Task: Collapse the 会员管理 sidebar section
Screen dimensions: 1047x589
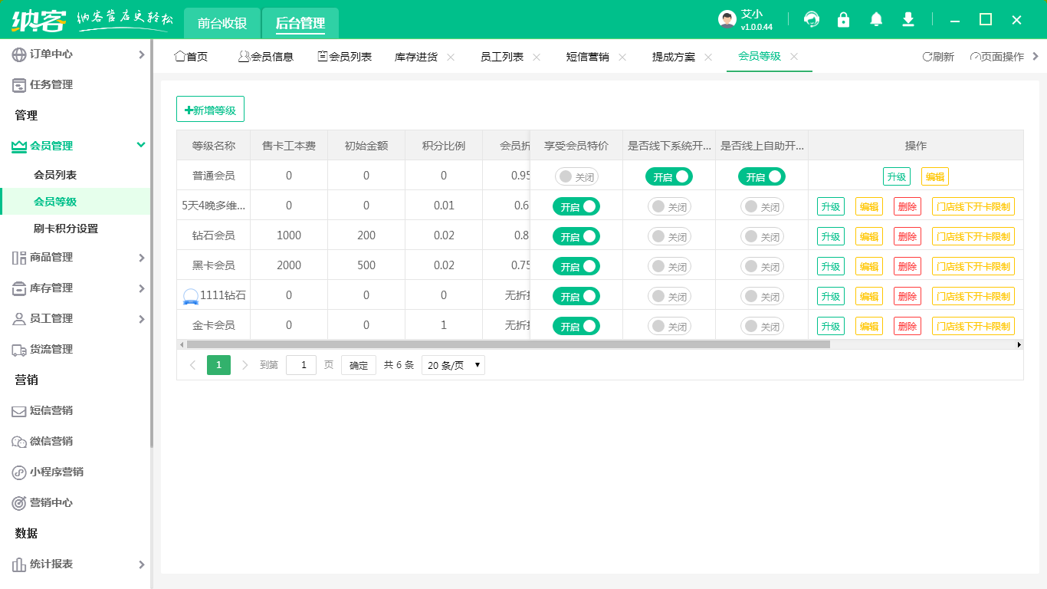Action: point(140,145)
